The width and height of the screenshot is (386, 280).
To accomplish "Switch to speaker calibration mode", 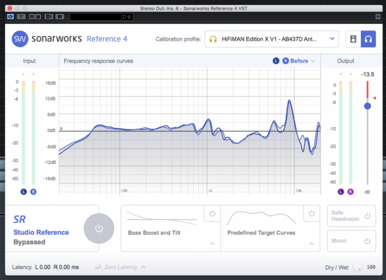I will click(353, 39).
